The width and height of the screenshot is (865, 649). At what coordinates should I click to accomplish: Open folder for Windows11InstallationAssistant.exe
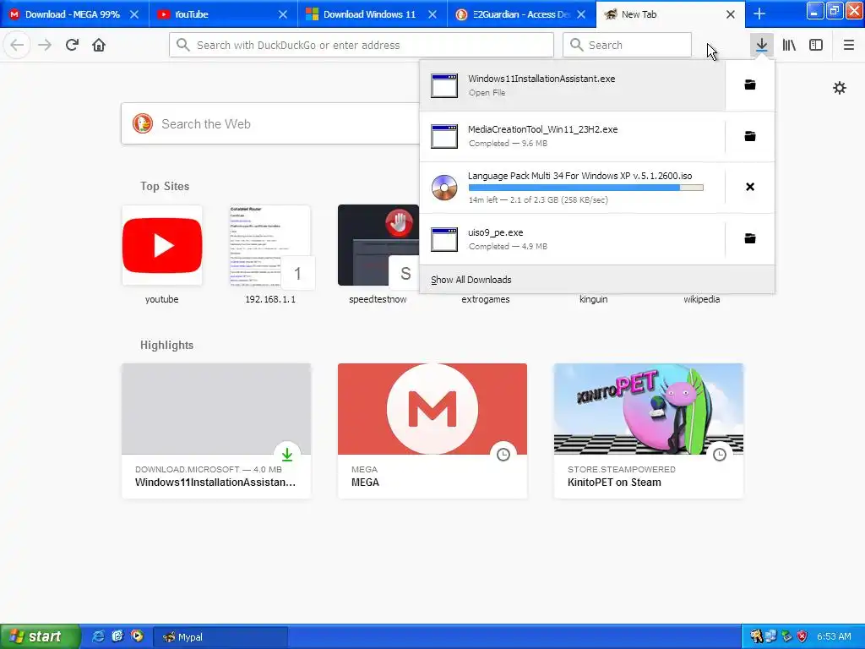click(750, 85)
